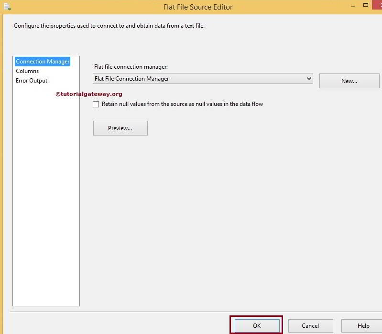Open the Error Output page
Image resolution: width=382 pixels, height=334 pixels.
tap(32, 81)
